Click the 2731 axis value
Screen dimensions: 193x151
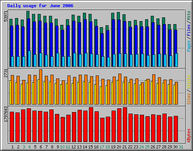[x=6, y=73]
